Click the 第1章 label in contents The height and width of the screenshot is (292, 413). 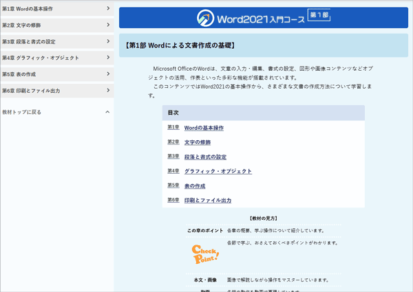[x=173, y=127]
